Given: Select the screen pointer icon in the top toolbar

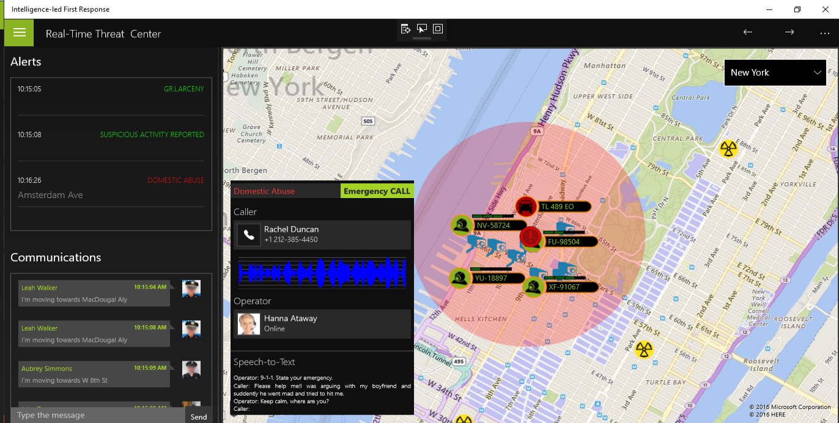Looking at the screenshot, I should coord(421,28).
